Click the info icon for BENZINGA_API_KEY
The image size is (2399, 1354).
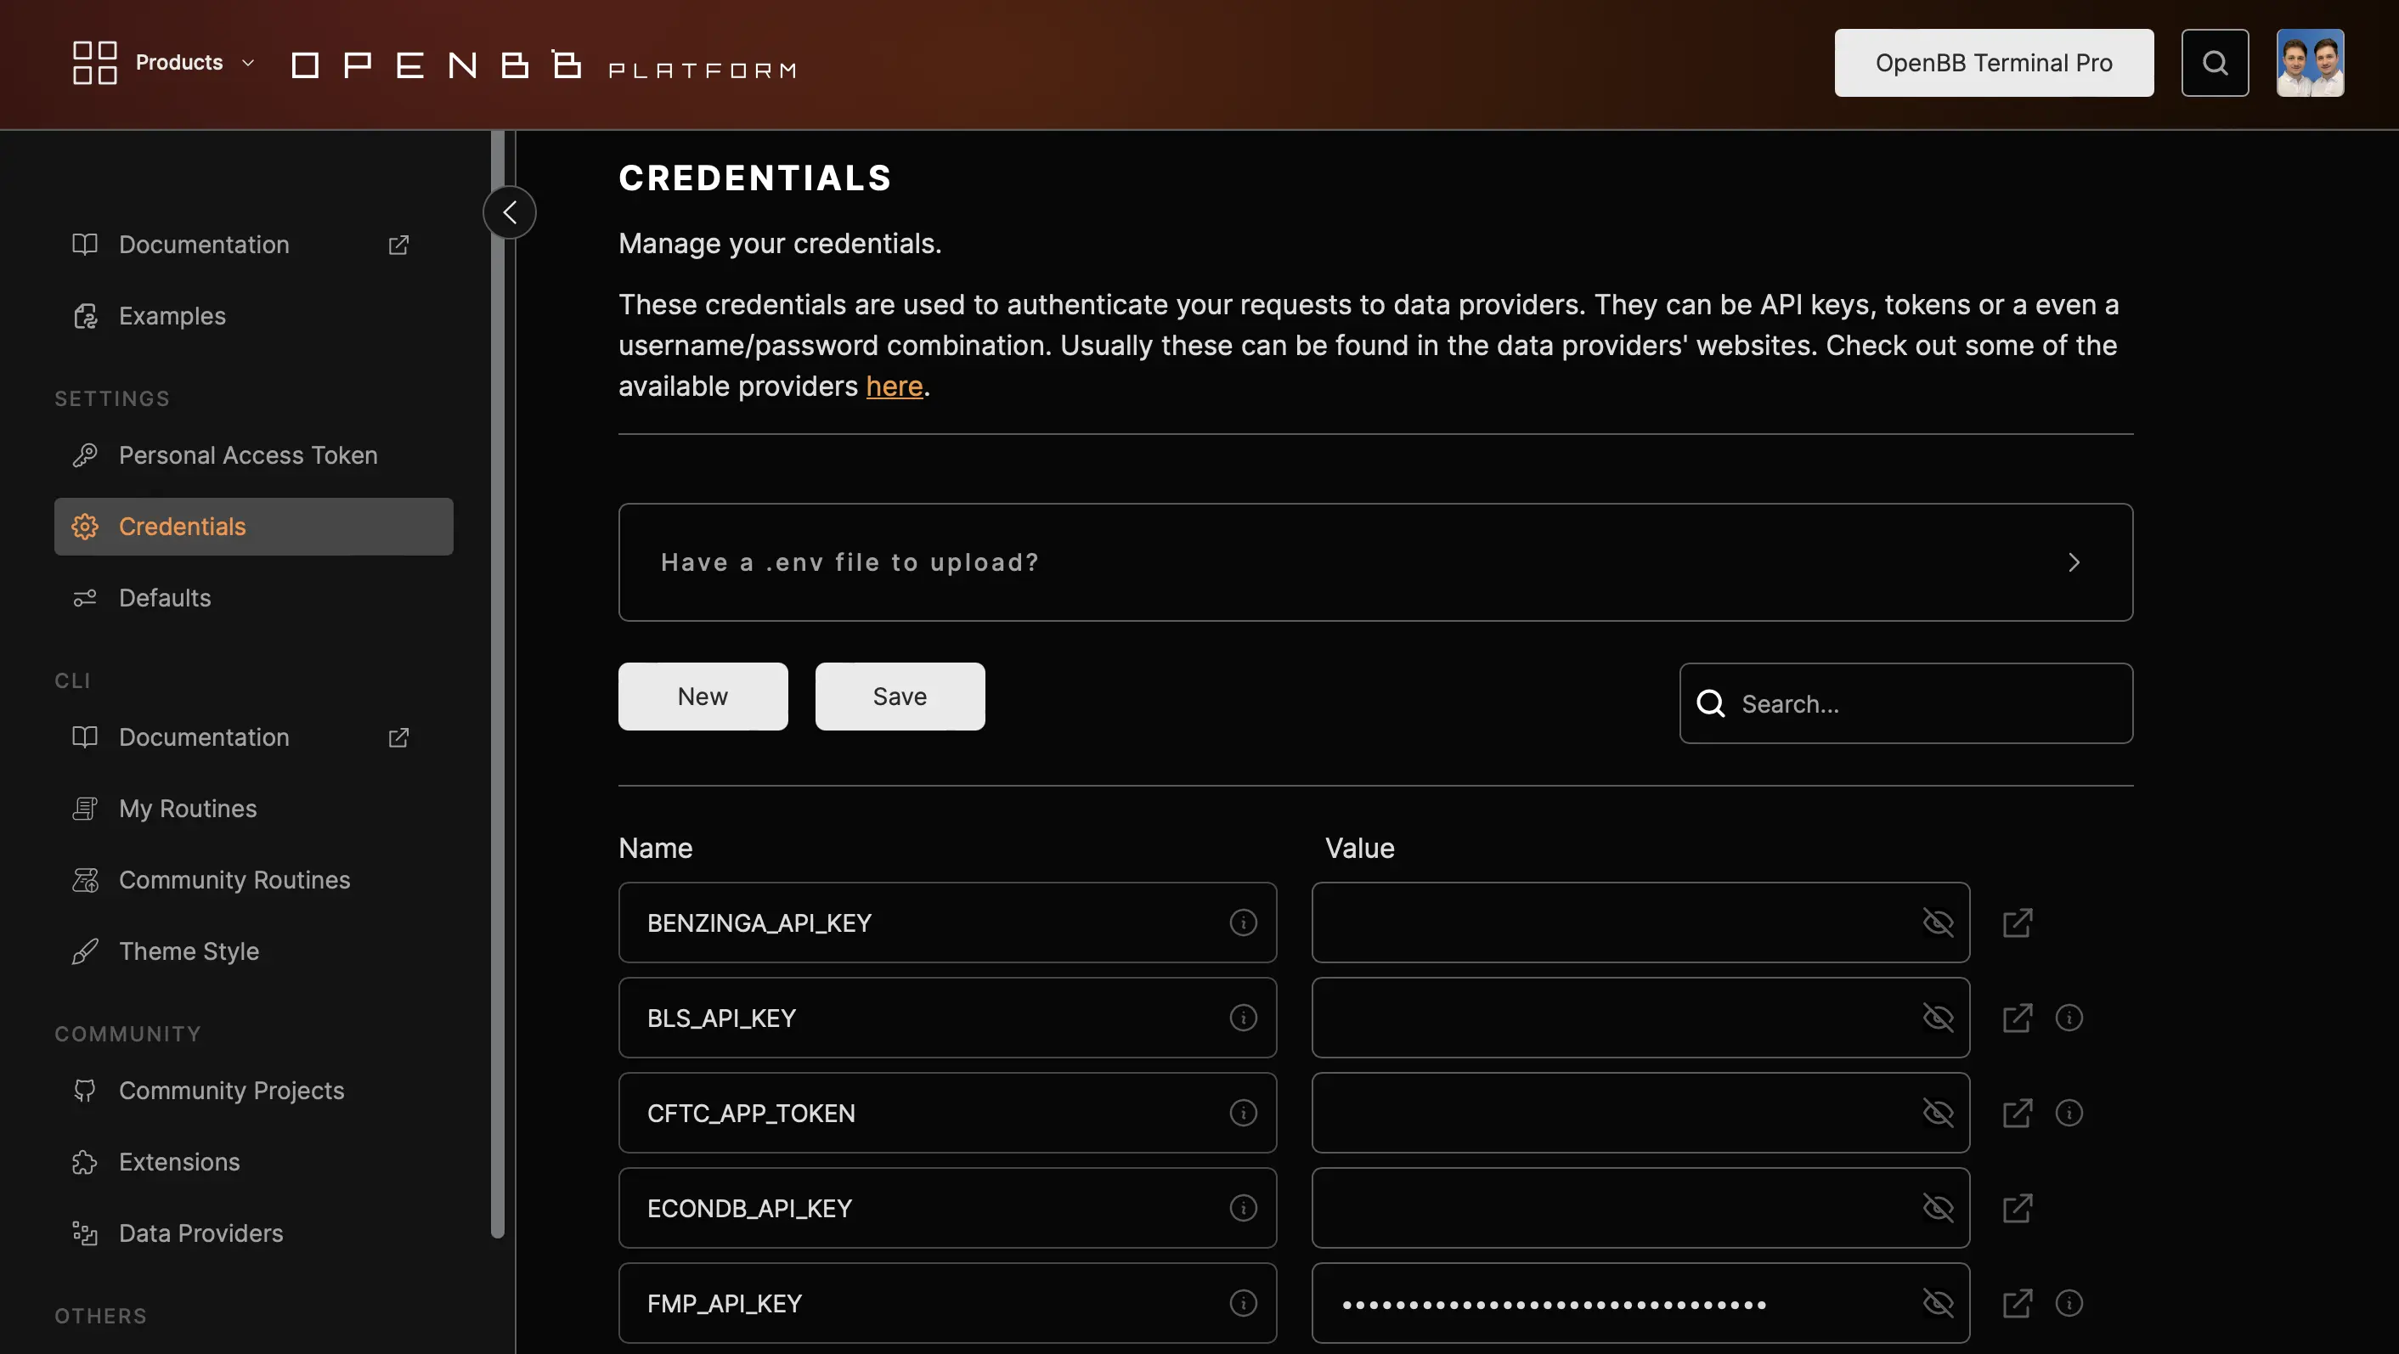1242,921
